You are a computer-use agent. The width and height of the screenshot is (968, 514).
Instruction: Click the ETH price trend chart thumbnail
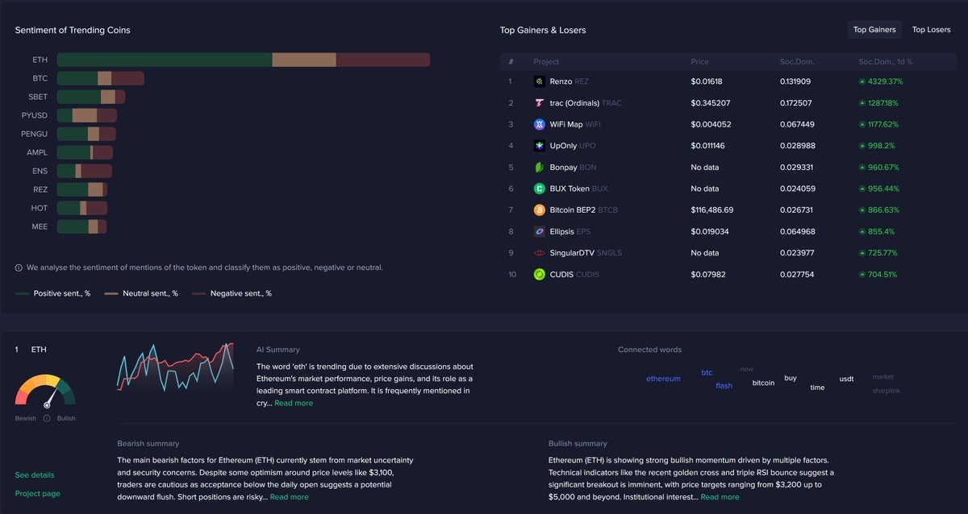(x=175, y=367)
